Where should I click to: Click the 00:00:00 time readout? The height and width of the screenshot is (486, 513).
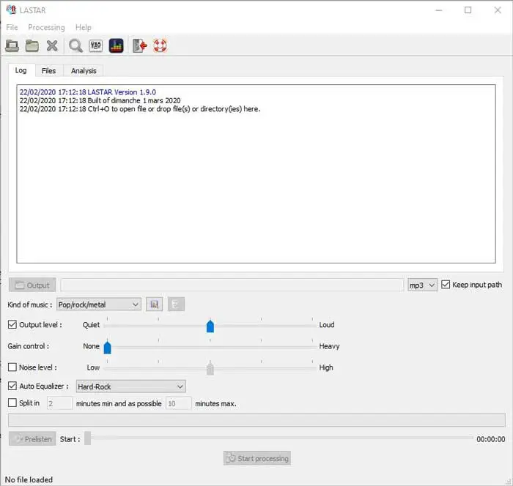[x=491, y=439]
